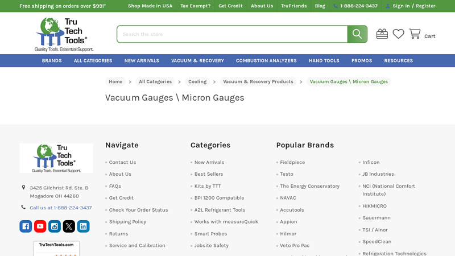Screen dimensions: 455x256
Task: Open footer Contact Us link
Action: tap(122, 162)
